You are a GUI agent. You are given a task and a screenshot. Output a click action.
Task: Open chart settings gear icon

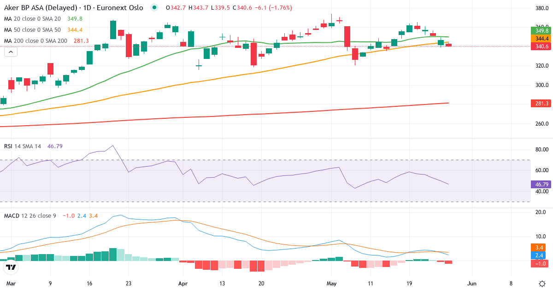click(x=542, y=283)
